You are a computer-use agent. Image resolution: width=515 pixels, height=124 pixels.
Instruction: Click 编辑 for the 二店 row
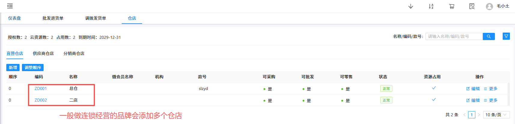pyautogui.click(x=473, y=100)
